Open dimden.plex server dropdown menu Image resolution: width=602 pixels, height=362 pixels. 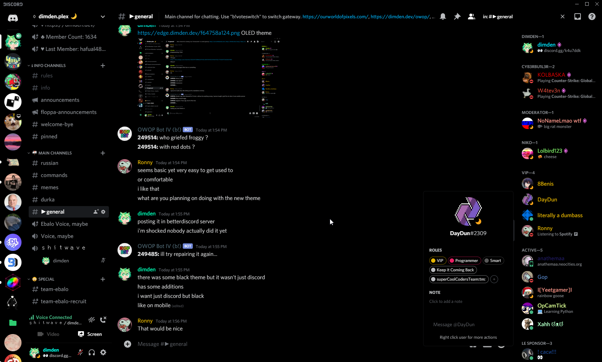pos(103,16)
